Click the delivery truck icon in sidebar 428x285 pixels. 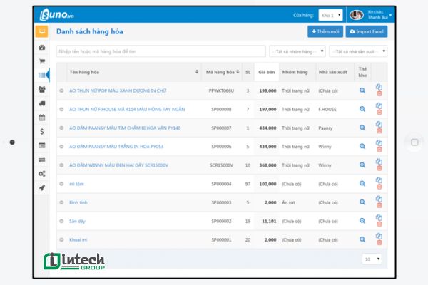(x=42, y=103)
